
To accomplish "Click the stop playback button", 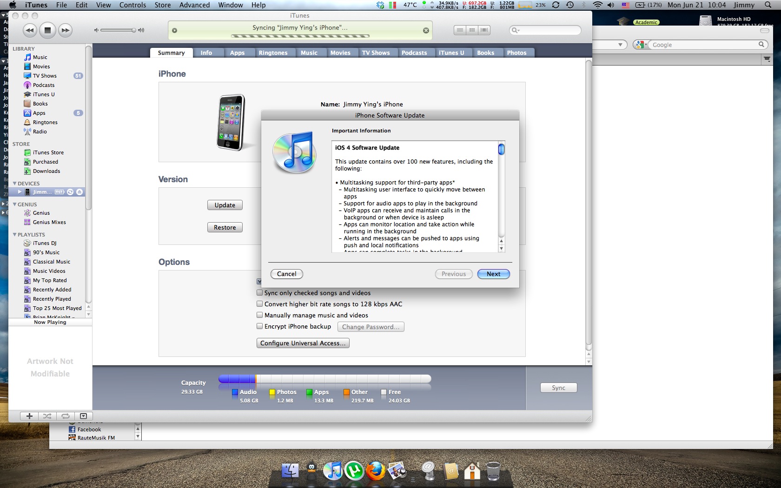I will click(47, 30).
